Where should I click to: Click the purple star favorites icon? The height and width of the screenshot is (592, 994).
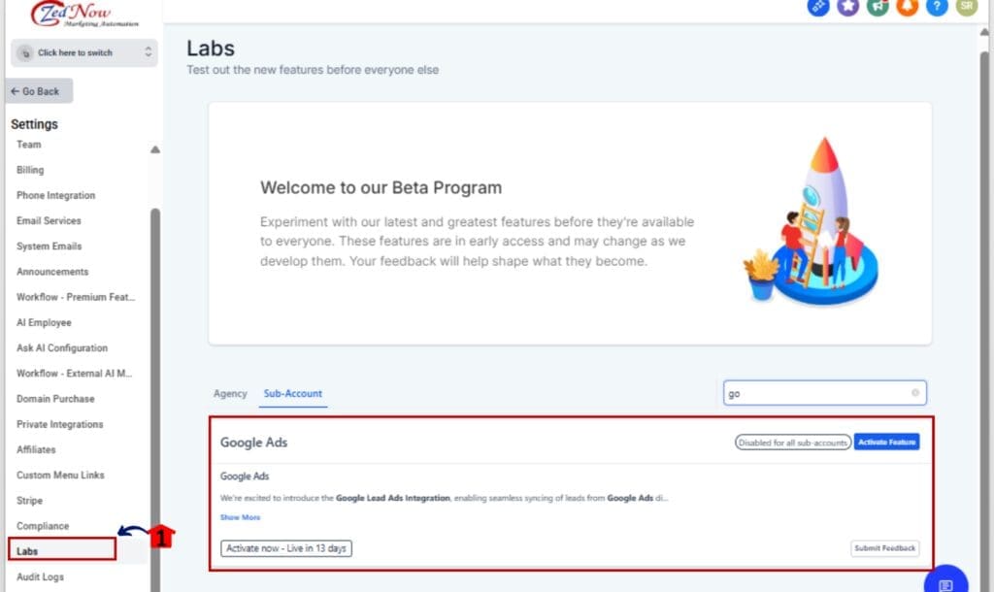(846, 8)
